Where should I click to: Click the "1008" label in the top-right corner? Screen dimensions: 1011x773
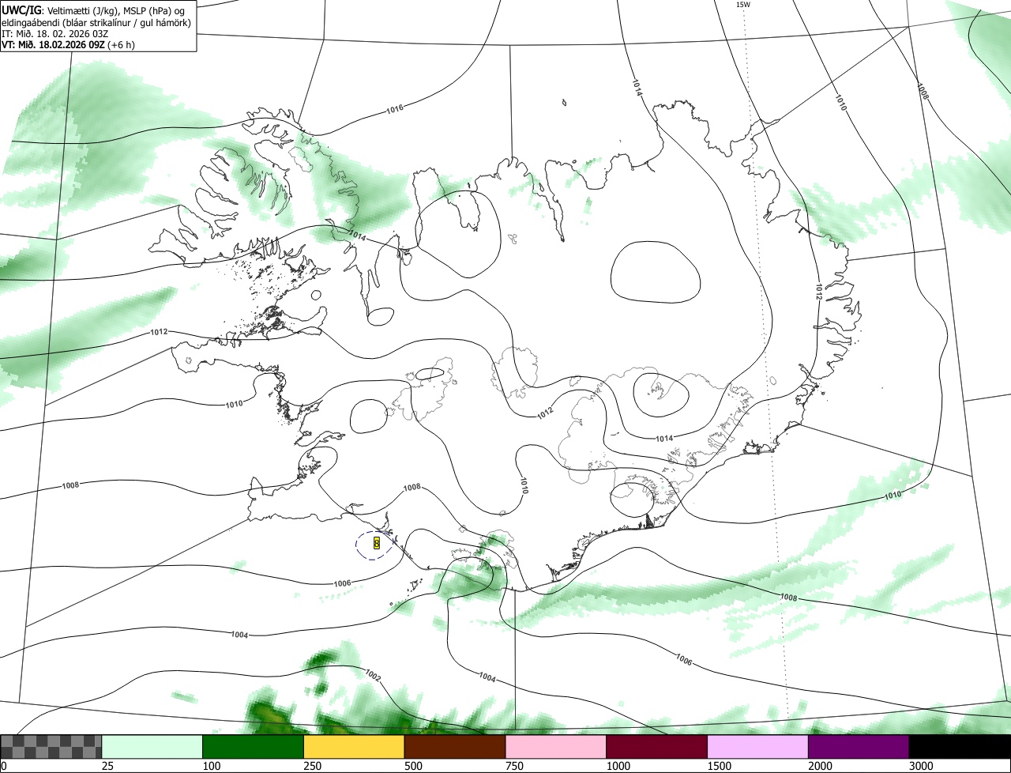tap(923, 91)
